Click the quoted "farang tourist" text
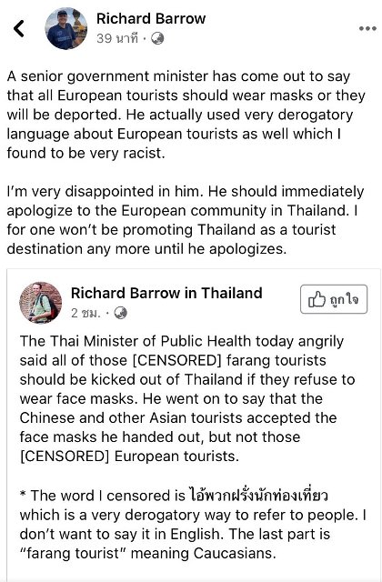 [73, 554]
